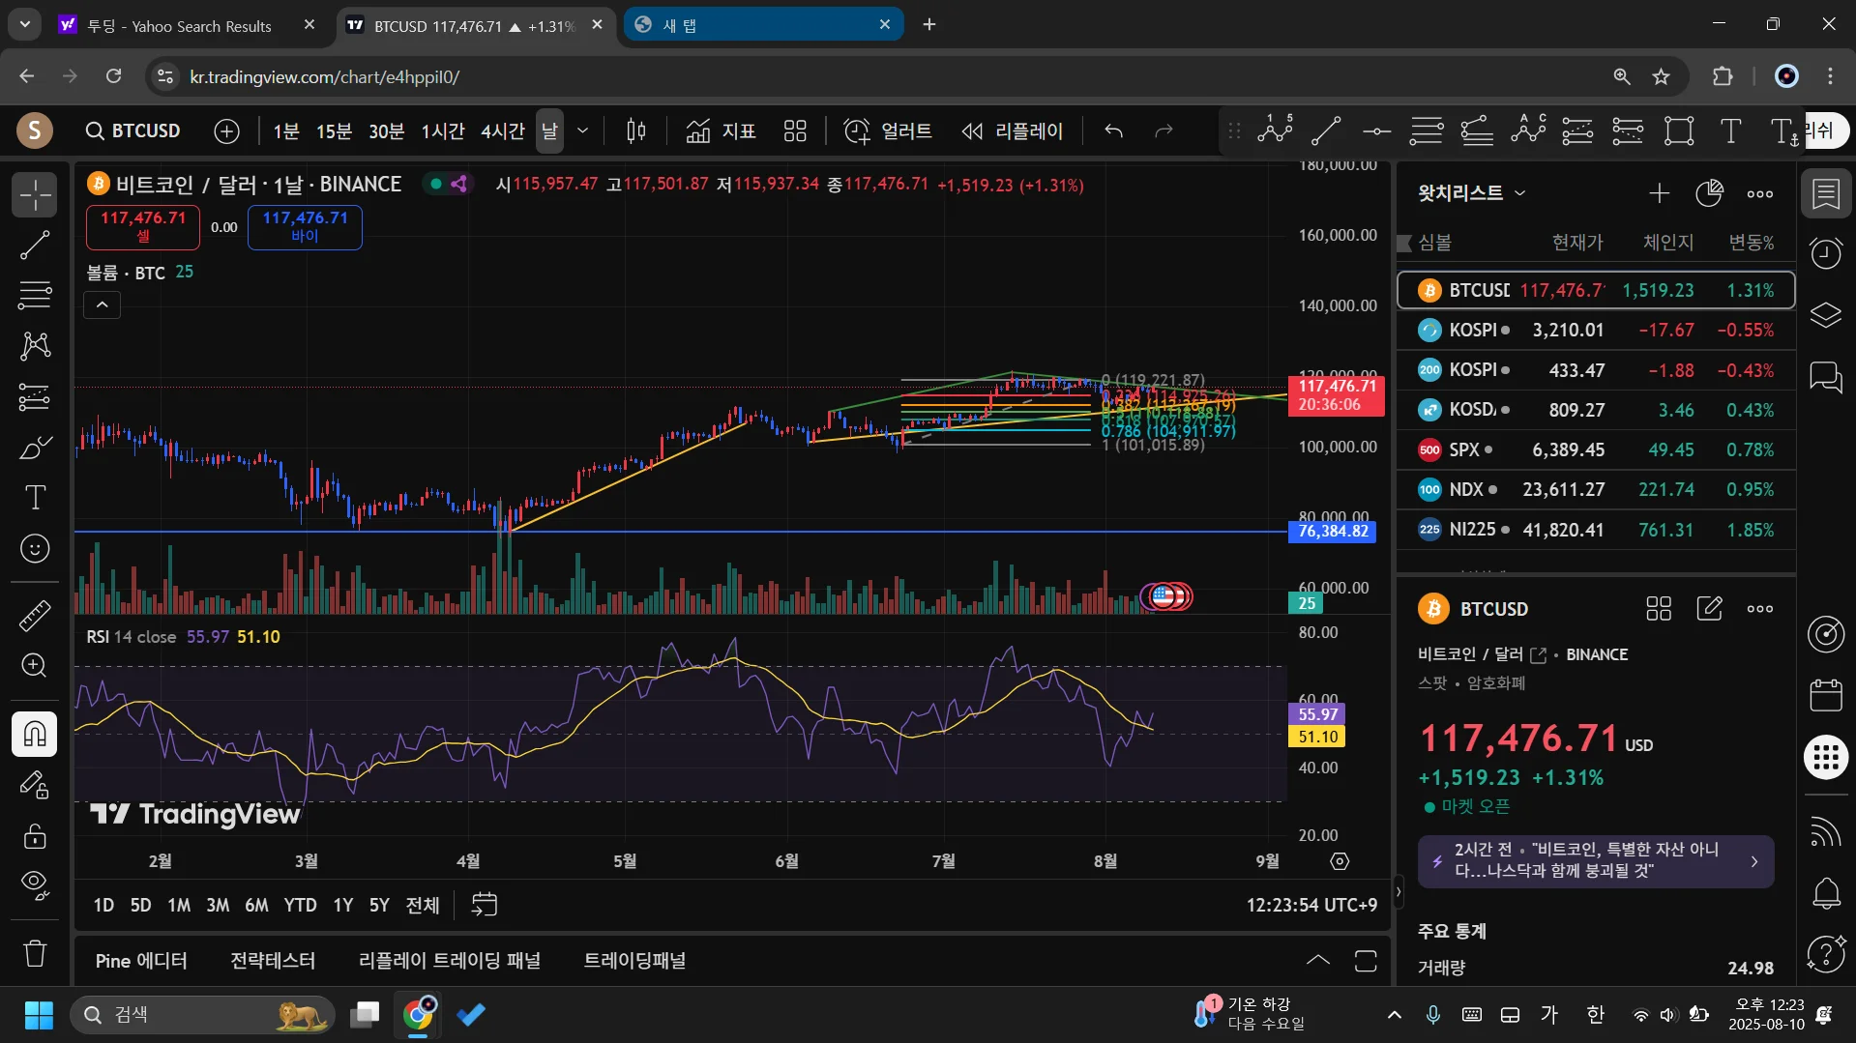Viewport: 1856px width, 1043px height.
Task: Click the red sell price button
Action: [x=143, y=226]
